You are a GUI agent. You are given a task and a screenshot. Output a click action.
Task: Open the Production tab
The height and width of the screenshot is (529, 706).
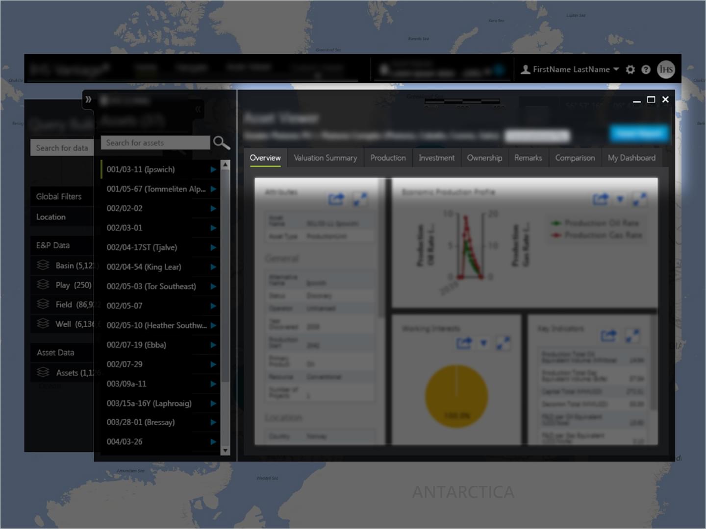click(388, 158)
